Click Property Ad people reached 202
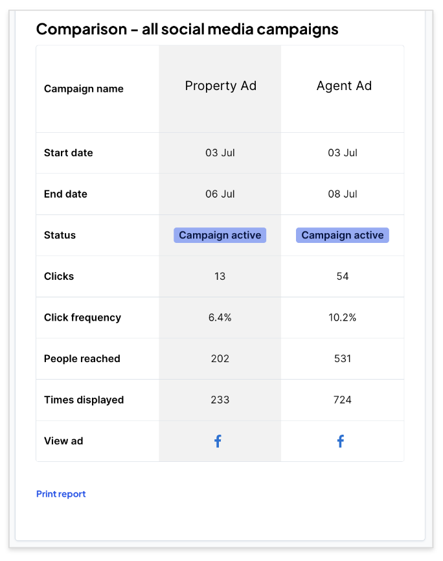443x561 pixels. [220, 359]
